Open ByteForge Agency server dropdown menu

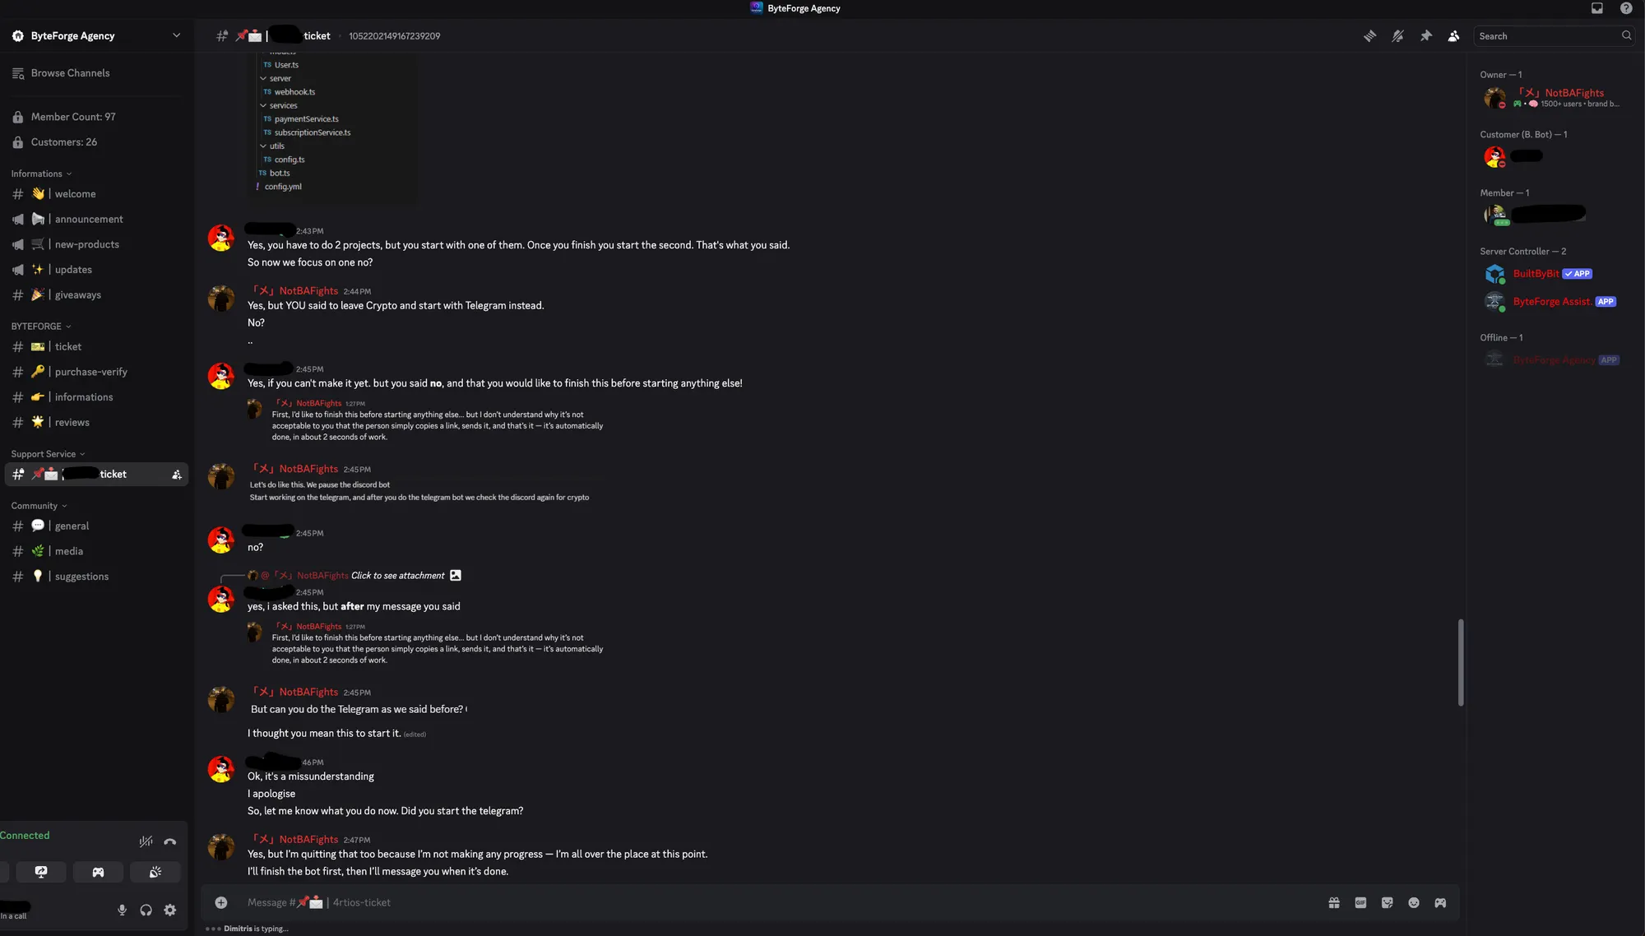[176, 35]
